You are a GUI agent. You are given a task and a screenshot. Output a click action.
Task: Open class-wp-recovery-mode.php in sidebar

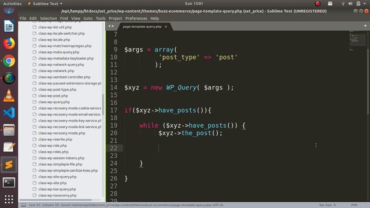pyautogui.click(x=62, y=133)
